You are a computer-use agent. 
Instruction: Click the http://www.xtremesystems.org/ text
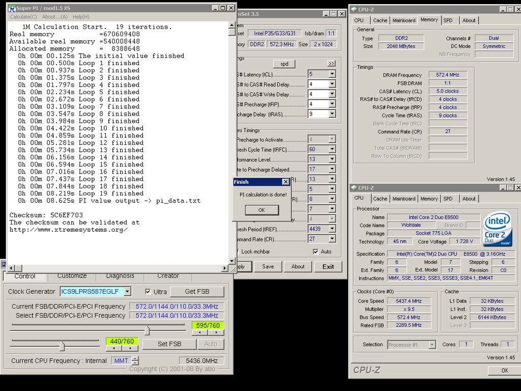[69, 230]
